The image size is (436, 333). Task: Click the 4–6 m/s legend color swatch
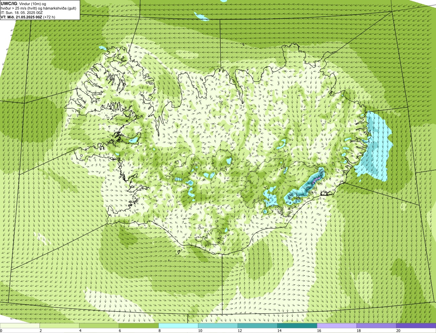tap(99, 326)
